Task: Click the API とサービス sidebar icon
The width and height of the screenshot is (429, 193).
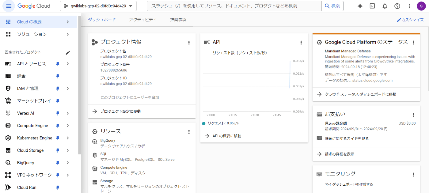Action: (x=8, y=64)
